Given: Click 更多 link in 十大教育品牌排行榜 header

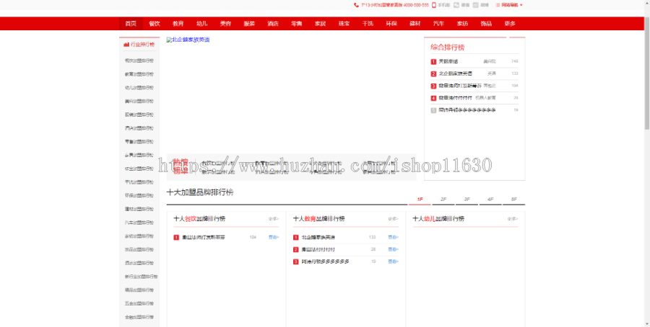Looking at the screenshot, I should 394,219.
